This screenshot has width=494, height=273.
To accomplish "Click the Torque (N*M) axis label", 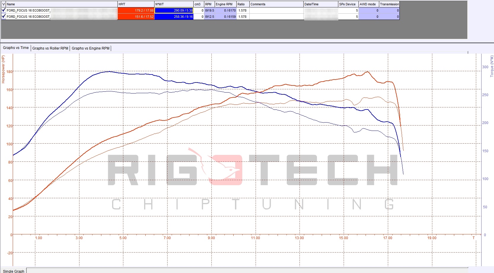I will (492, 66).
